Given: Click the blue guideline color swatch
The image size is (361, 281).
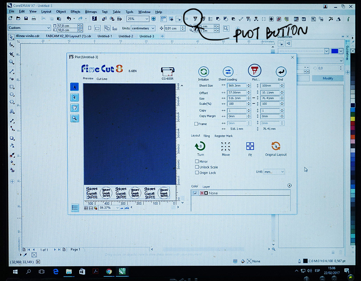Looking at the screenshot, I should (335, 51).
